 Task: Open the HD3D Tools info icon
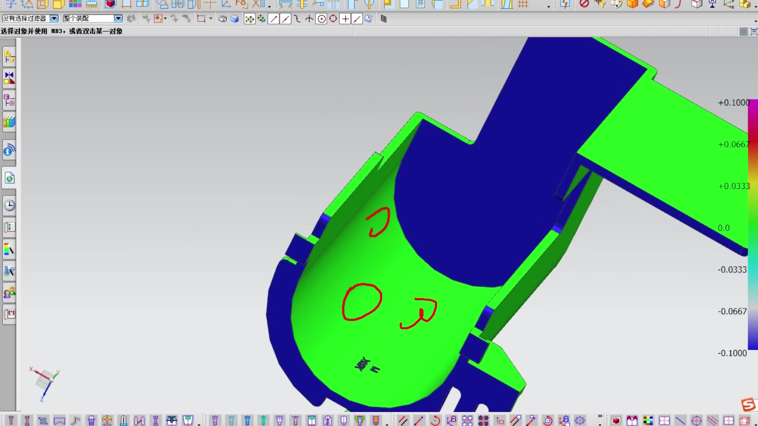pos(9,150)
